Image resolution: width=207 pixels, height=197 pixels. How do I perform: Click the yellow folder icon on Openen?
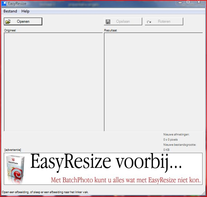tap(8, 21)
